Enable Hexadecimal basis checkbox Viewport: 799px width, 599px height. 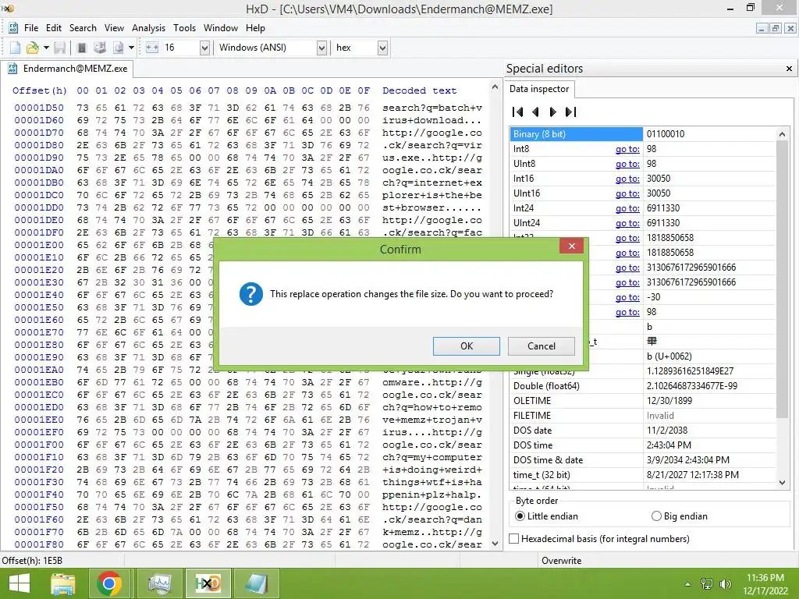(x=514, y=538)
